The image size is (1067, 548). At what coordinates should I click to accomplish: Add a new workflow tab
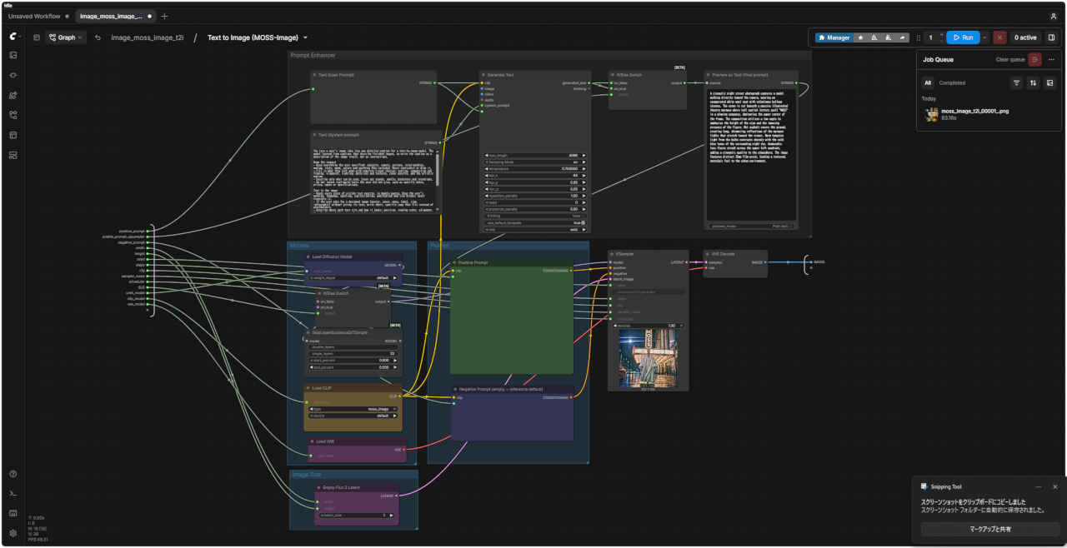pyautogui.click(x=164, y=16)
